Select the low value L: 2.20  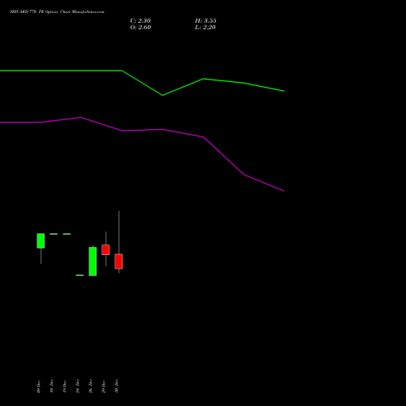[x=205, y=27]
